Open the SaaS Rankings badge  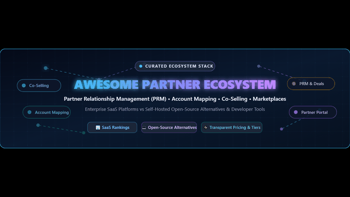(112, 128)
